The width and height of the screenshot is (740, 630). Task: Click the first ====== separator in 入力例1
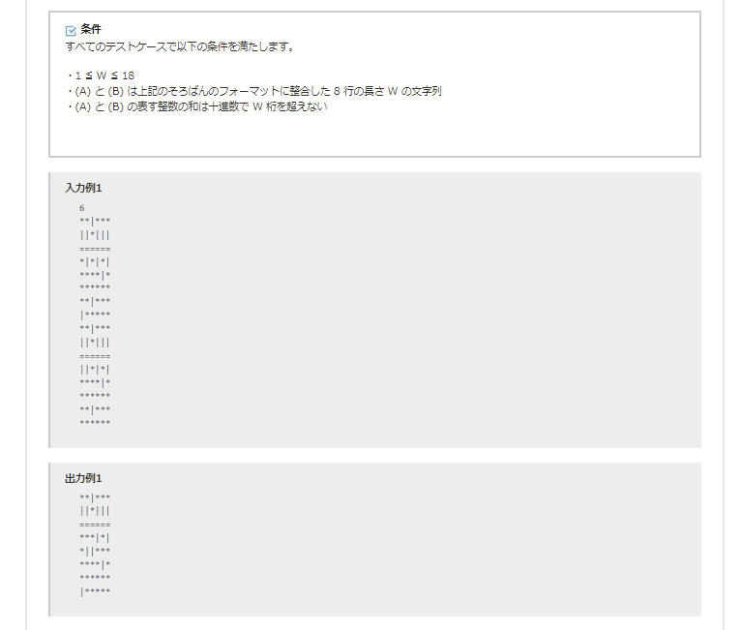(95, 248)
